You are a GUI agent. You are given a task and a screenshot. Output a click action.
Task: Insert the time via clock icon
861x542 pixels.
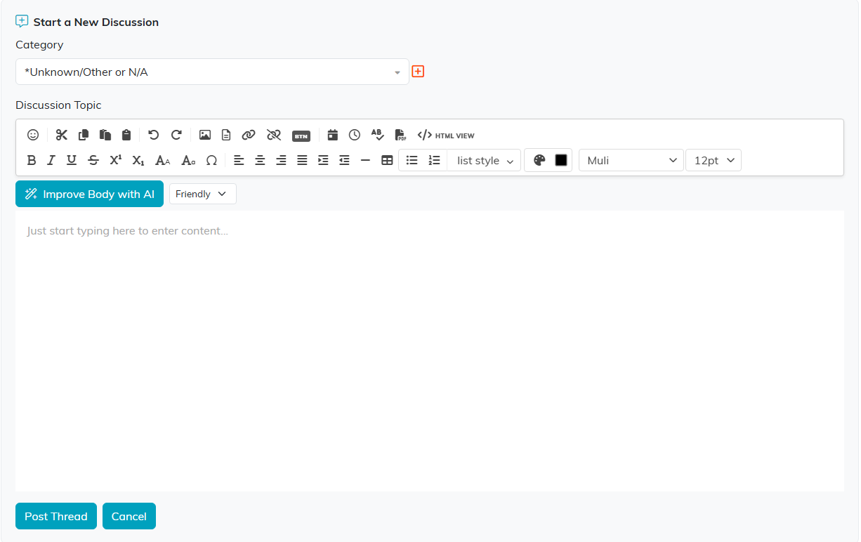tap(355, 135)
